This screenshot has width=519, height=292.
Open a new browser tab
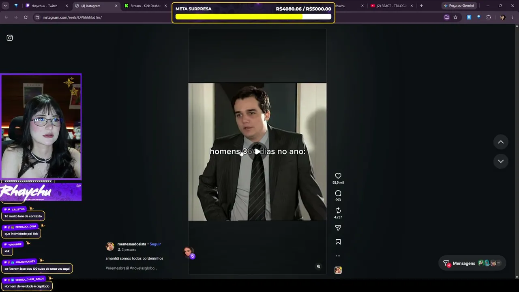pos(421,6)
